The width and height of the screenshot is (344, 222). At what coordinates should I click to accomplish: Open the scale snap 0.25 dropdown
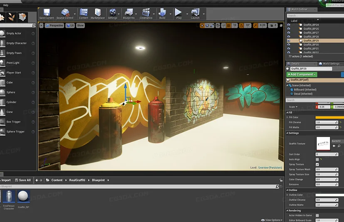[262, 25]
